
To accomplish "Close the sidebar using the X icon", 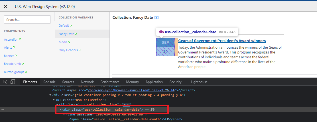I will click(6, 7).
